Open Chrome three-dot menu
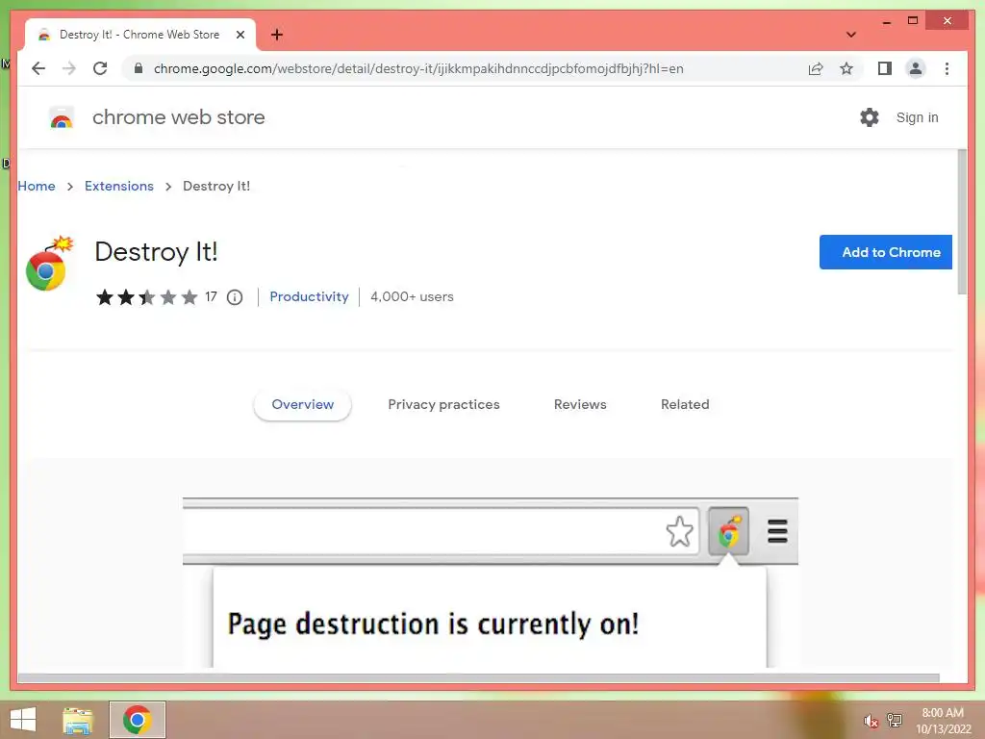This screenshot has height=739, width=985. pyautogui.click(x=947, y=68)
